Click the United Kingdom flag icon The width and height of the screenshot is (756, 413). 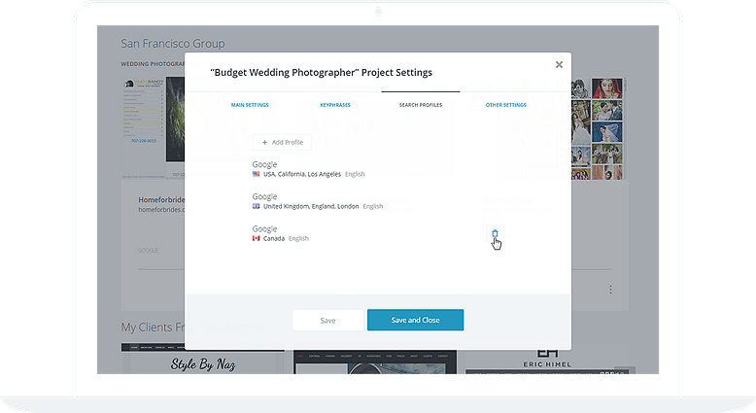pos(256,206)
